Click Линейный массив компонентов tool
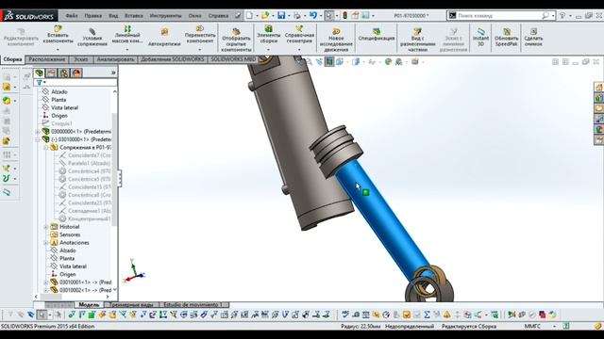 (x=127, y=34)
